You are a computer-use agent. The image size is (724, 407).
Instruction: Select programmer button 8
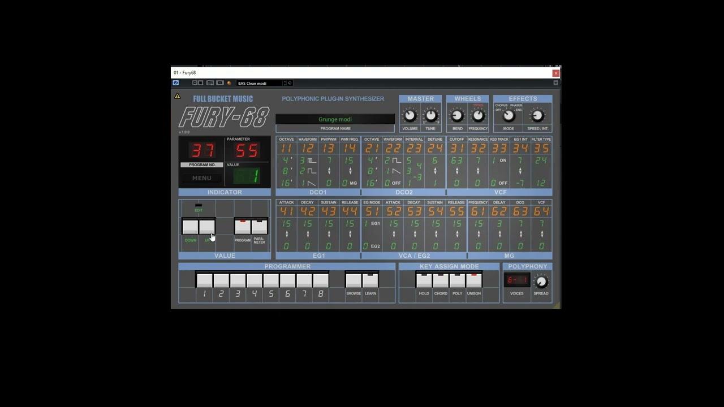321,280
